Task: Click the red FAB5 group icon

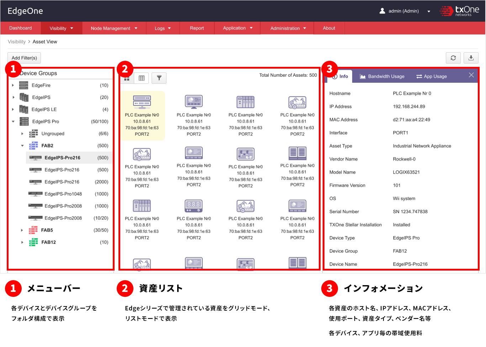Action: click(33, 230)
